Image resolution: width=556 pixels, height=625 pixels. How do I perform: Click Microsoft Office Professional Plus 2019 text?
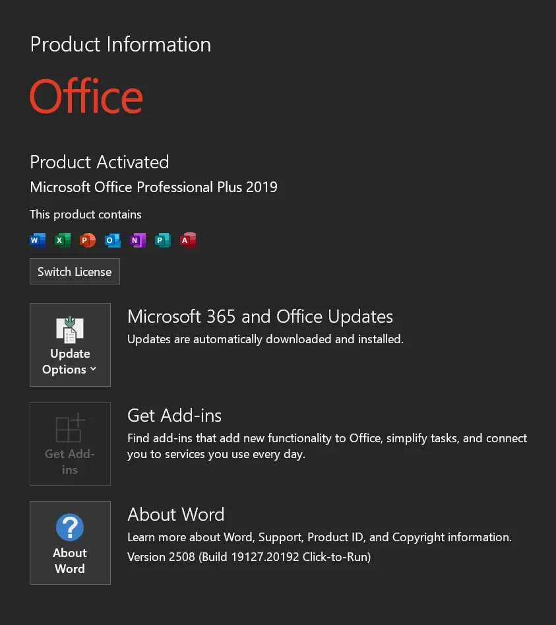154,187
